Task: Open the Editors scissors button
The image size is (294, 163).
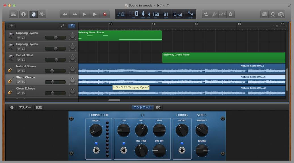Action: click(42, 14)
